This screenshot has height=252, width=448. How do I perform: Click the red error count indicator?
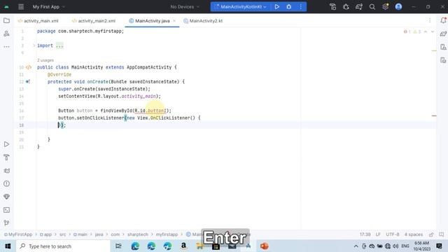(x=407, y=31)
